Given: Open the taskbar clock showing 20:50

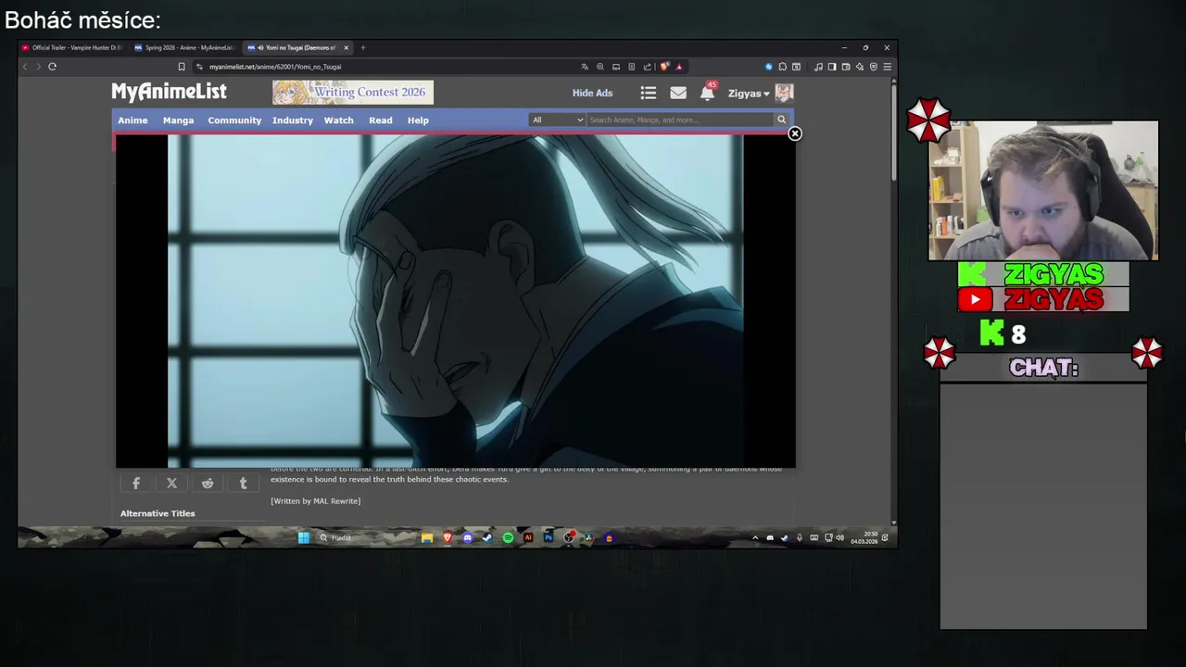Looking at the screenshot, I should 864,537.
